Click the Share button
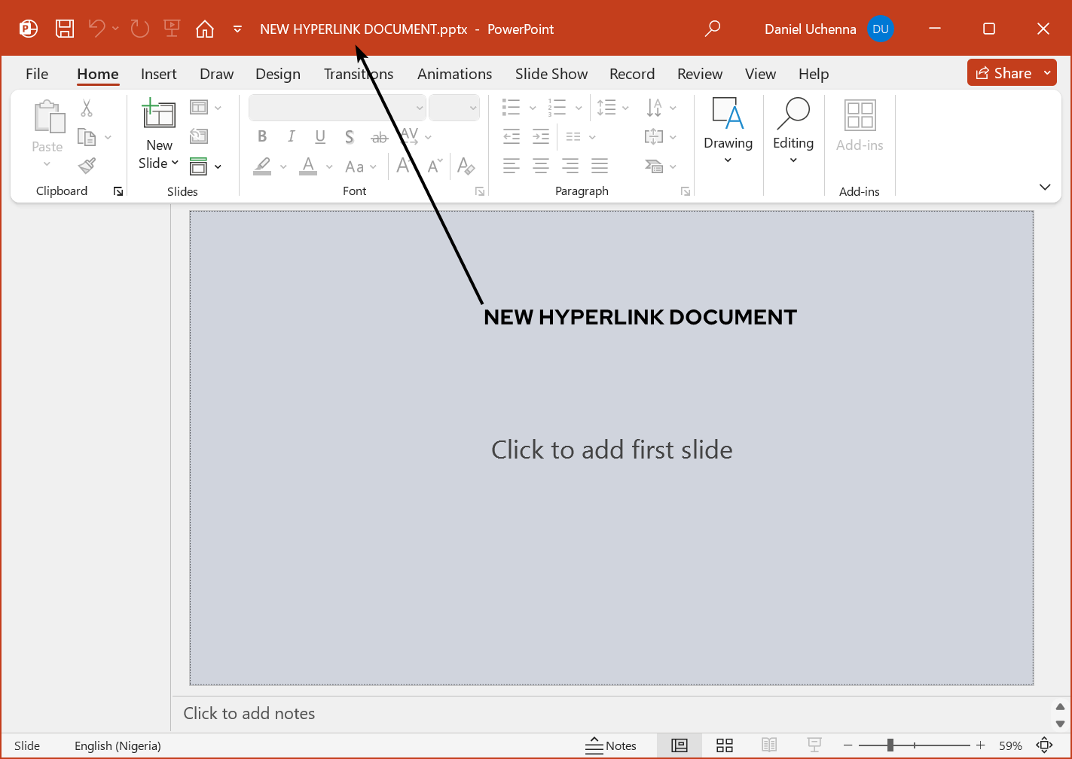1072x759 pixels. click(1003, 73)
